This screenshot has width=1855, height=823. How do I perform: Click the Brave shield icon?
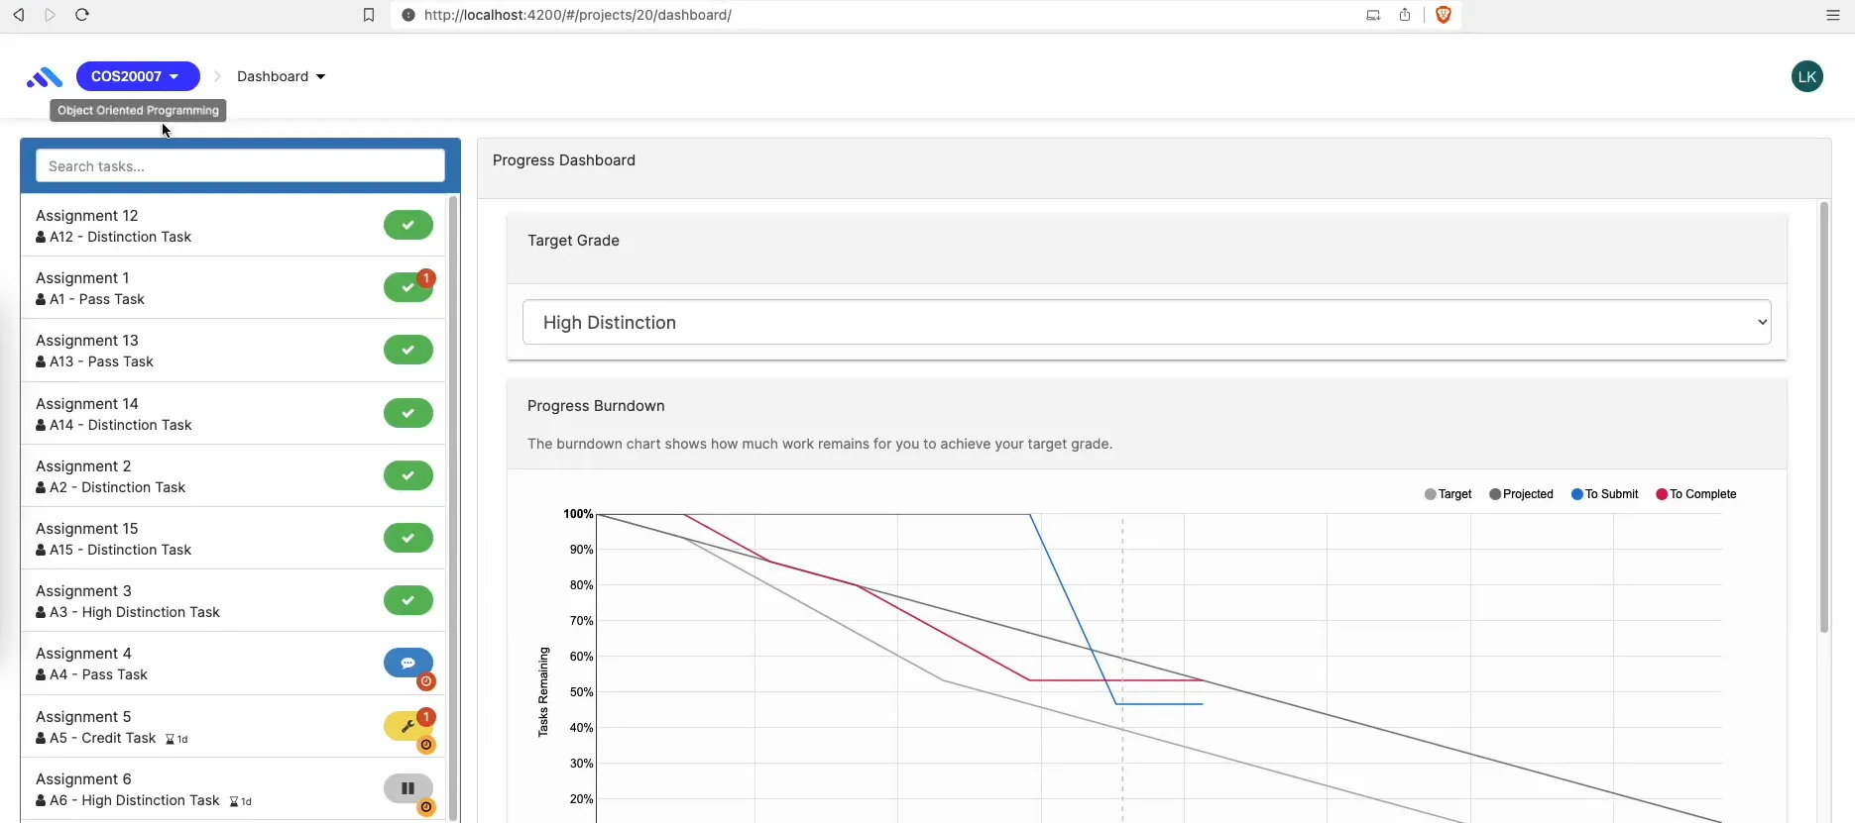1444,15
